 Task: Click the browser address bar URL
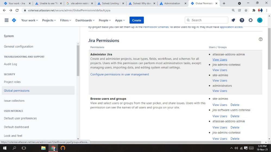click(69, 10)
